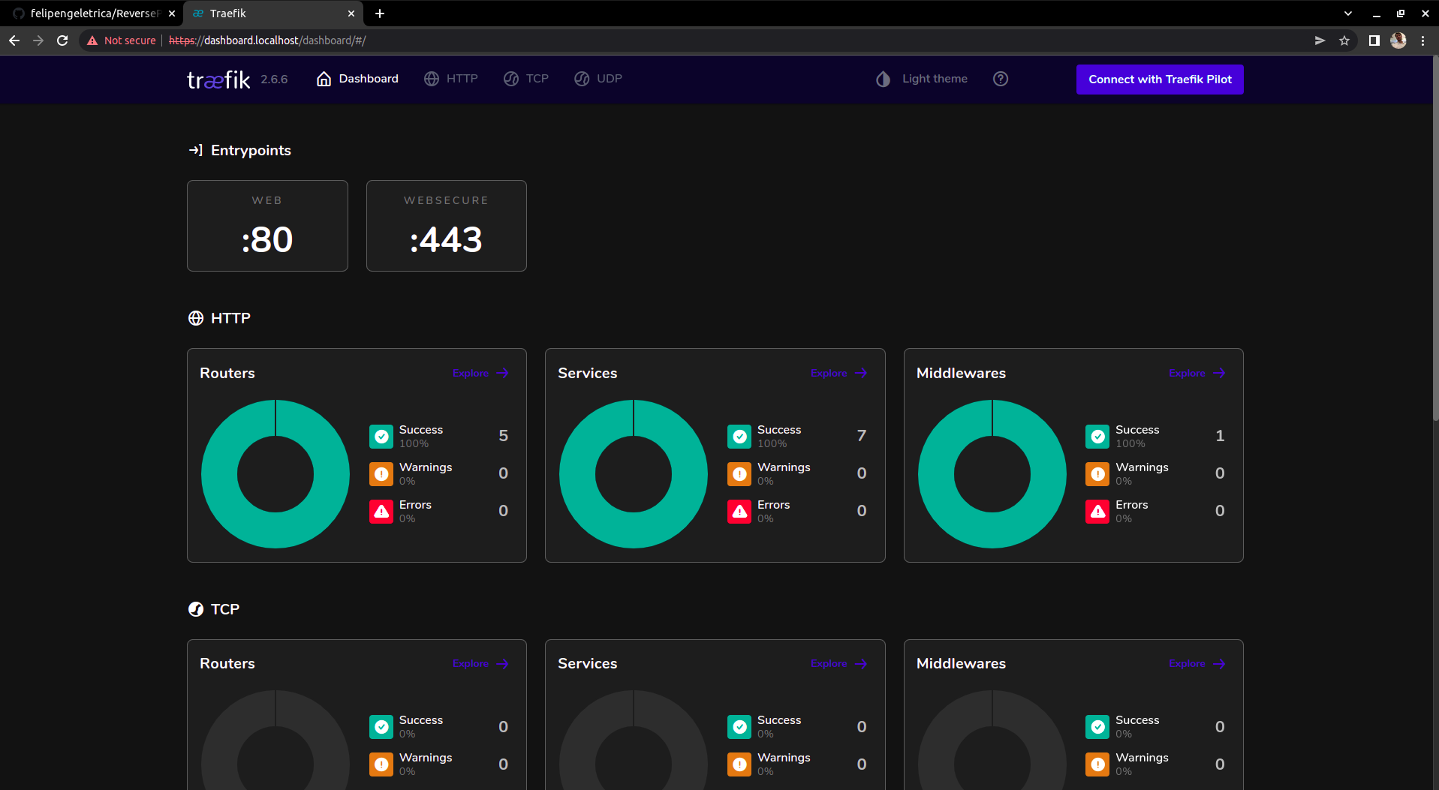
Task: Explore HTTP Routers
Action: click(x=480, y=373)
